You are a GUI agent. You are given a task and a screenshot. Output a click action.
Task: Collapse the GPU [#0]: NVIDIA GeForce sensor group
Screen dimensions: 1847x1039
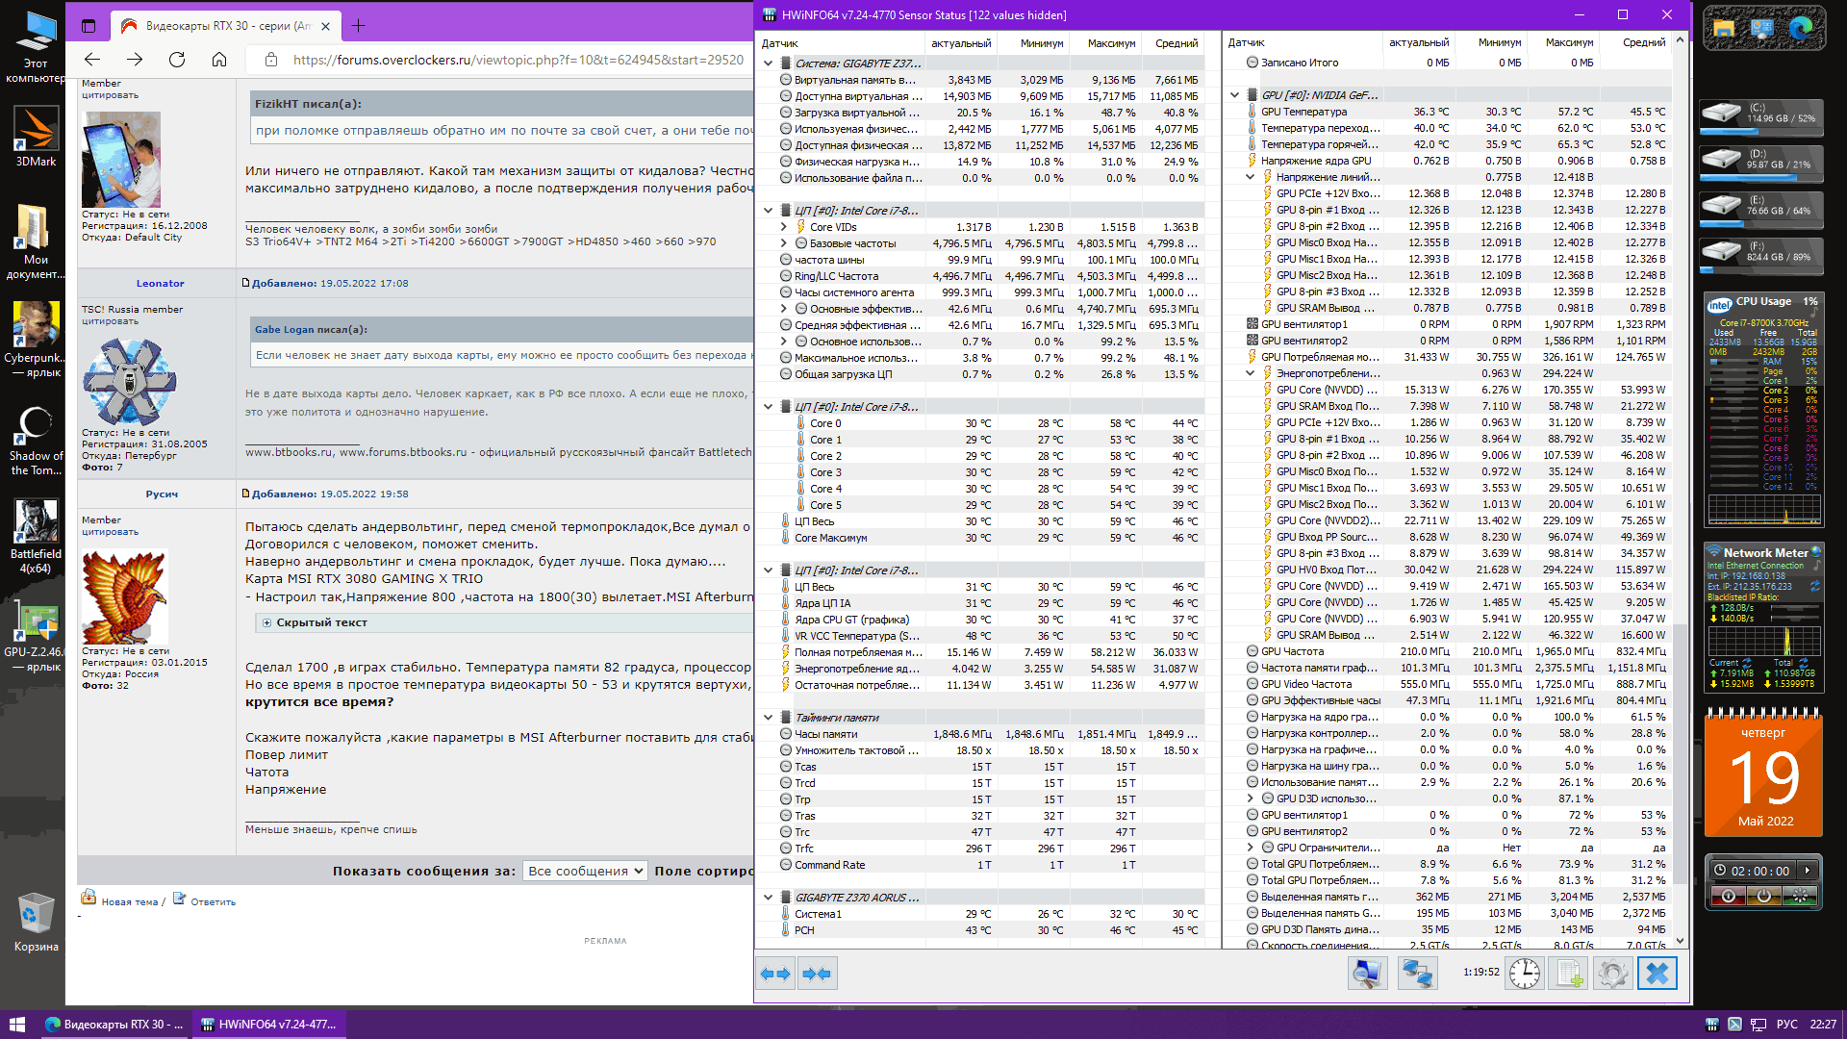tap(1234, 95)
